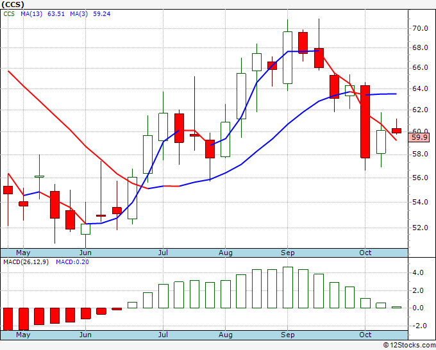Click the 70.0 price axis label
Viewport: 436px width, 350px height.
tap(419, 28)
